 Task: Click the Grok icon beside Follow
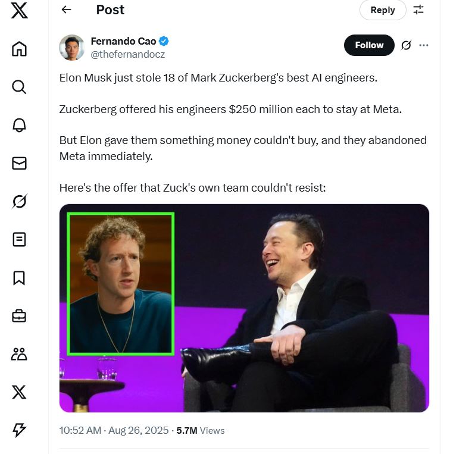point(406,45)
